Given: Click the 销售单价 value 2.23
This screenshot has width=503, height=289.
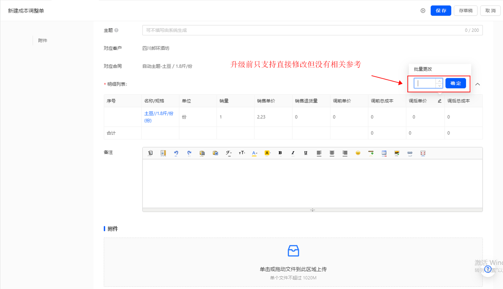Looking at the screenshot, I should tap(261, 117).
